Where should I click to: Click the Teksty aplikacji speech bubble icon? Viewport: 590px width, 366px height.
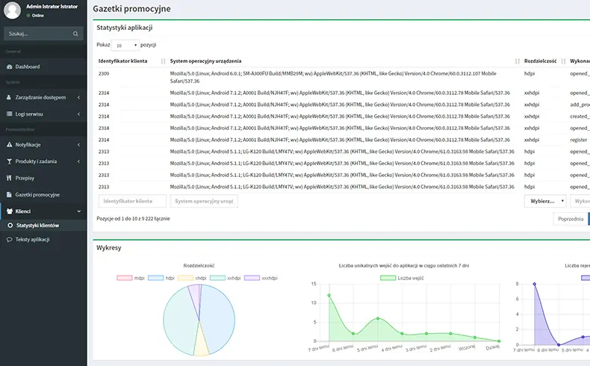[x=9, y=239]
